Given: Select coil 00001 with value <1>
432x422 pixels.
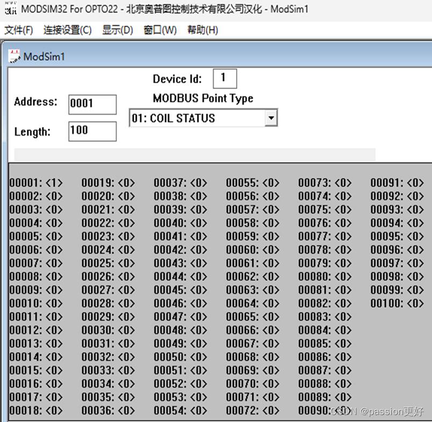Looking at the screenshot, I should tap(36, 183).
